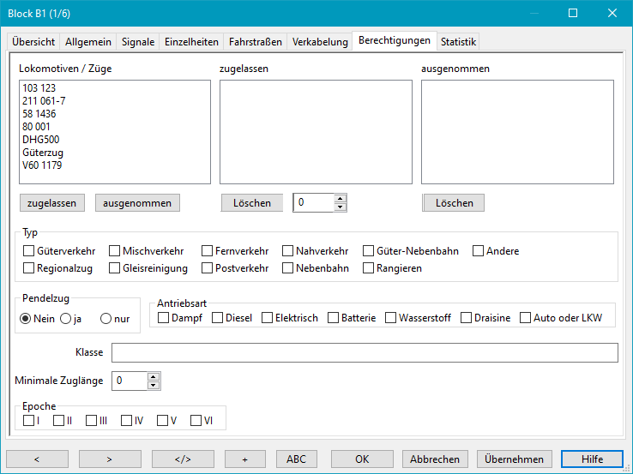This screenshot has height=474, width=633.
Task: Check the Diesel drive type
Action: 217,318
